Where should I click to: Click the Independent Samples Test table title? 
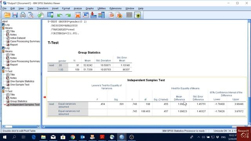[146, 80]
